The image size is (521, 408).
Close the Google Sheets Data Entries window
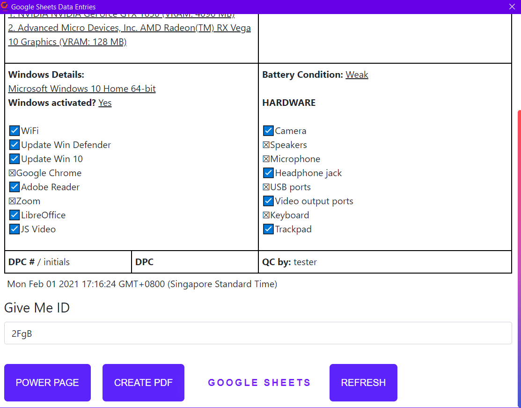pos(512,7)
